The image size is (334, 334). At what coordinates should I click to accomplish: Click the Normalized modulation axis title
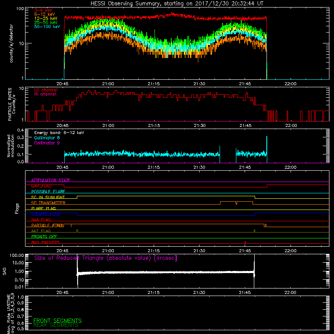tap(10, 146)
